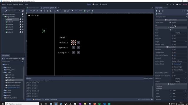Check the Mouse Right button mask
188x105 pixels.
(x=172, y=67)
